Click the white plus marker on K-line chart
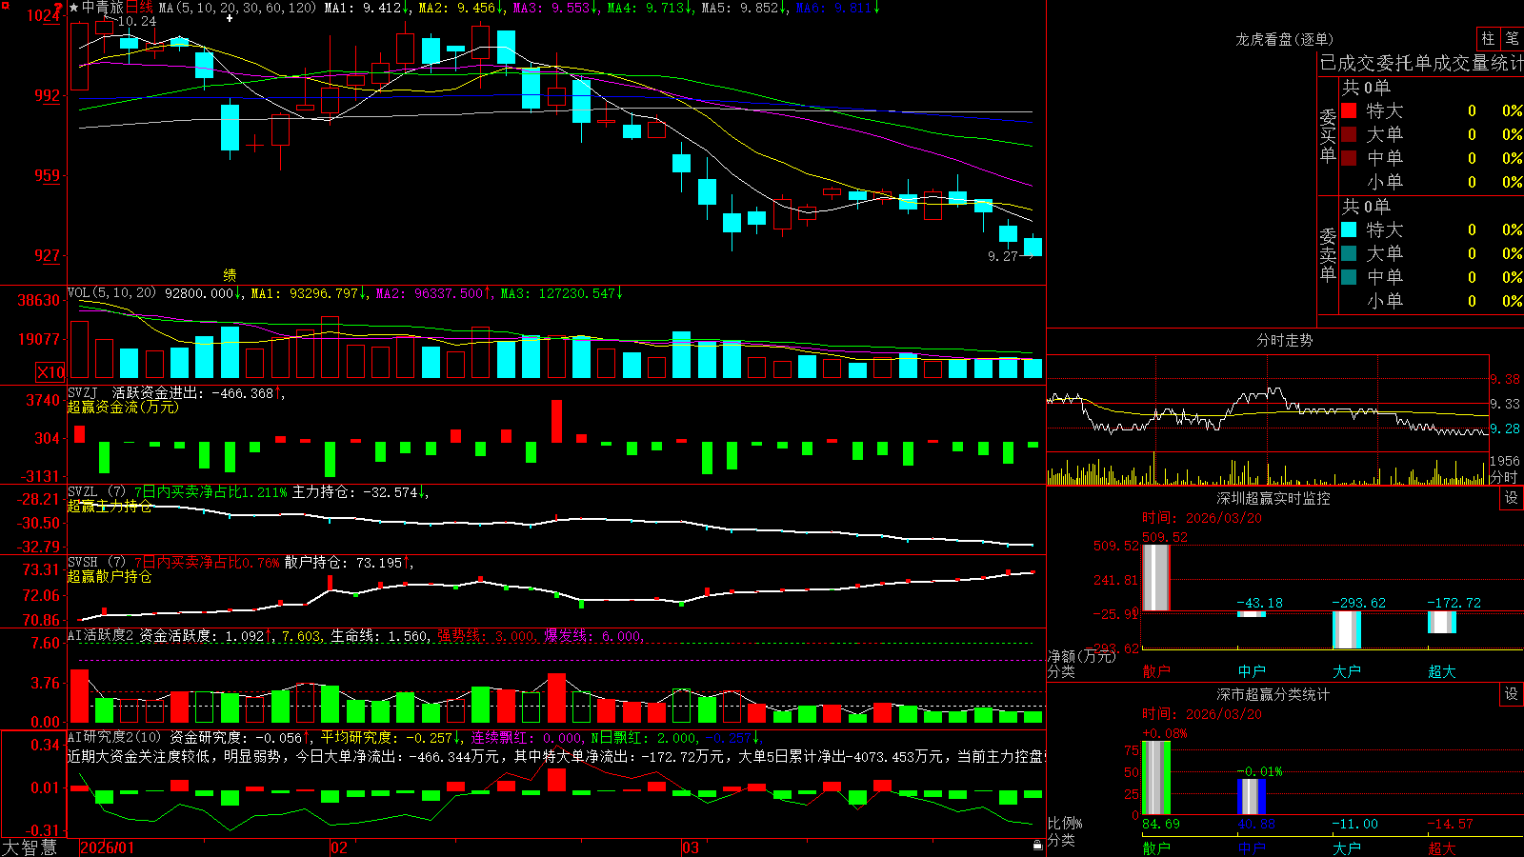 (x=230, y=18)
